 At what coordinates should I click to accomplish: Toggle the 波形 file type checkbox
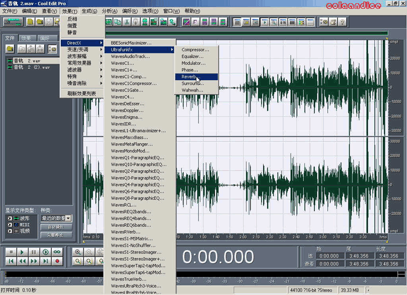point(9,218)
